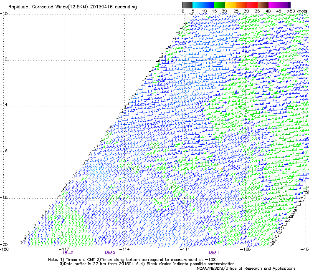Click the -114 longitude axis label

coord(124,249)
